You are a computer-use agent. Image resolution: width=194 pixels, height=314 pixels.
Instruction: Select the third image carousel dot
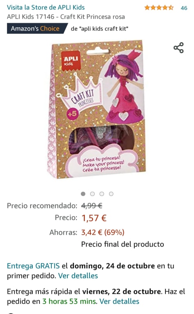pyautogui.click(x=102, y=194)
